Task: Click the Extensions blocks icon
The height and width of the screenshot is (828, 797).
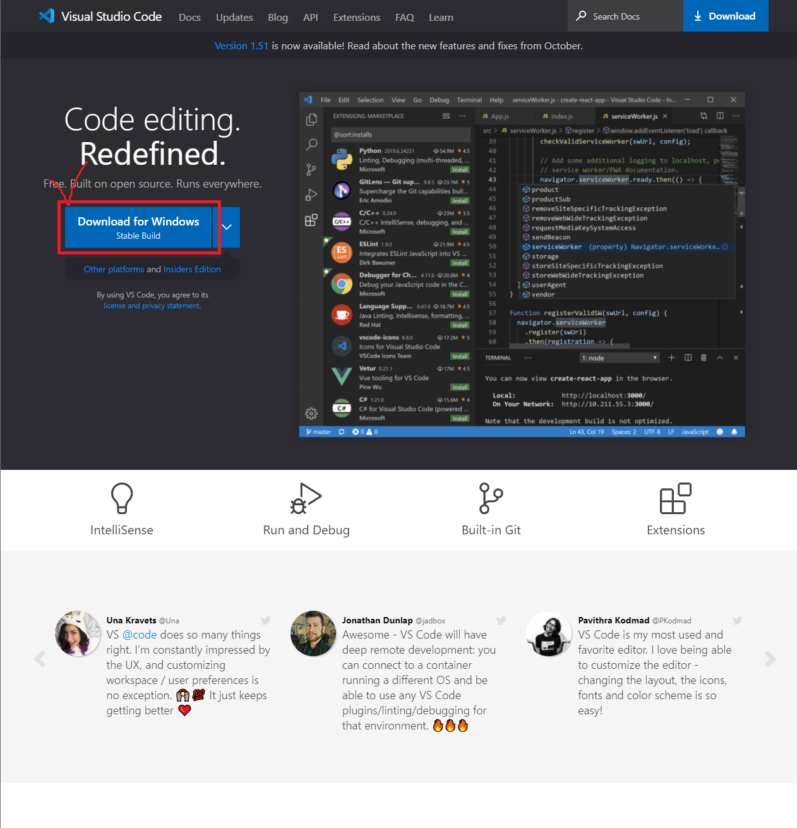Action: click(675, 498)
